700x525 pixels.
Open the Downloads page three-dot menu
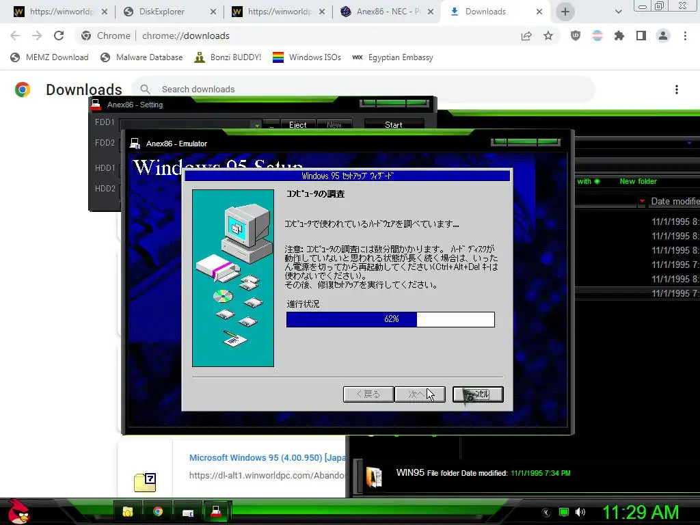[x=677, y=90]
